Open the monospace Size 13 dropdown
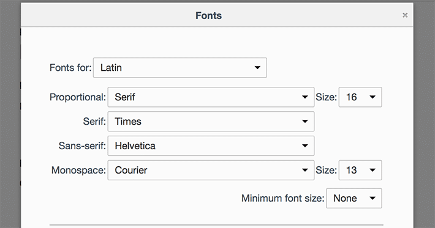The width and height of the screenshot is (435, 228). click(360, 170)
